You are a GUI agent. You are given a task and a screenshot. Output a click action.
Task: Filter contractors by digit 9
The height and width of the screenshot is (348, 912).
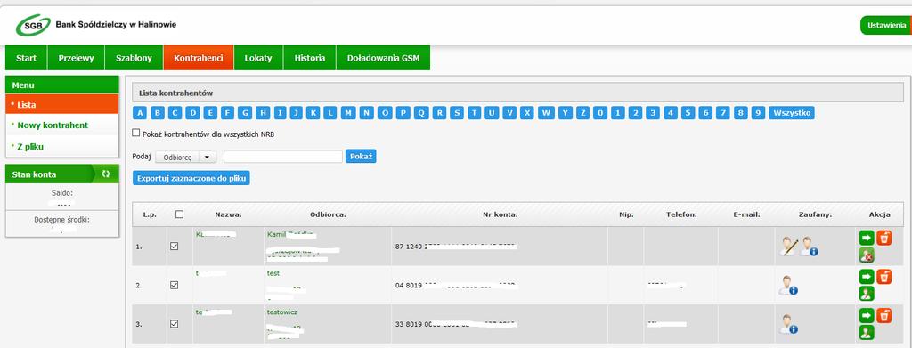click(x=757, y=113)
